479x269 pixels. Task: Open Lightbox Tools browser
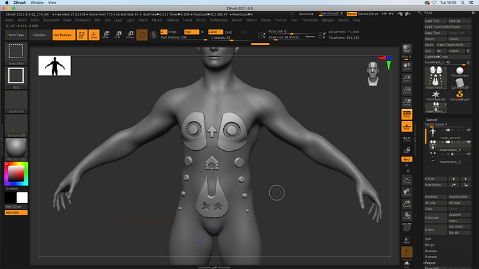(448, 57)
